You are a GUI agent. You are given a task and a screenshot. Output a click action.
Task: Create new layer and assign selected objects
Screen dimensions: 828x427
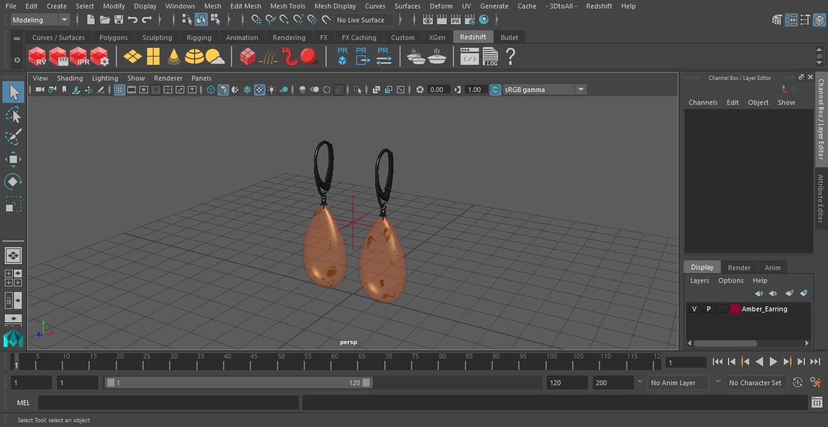(x=804, y=293)
